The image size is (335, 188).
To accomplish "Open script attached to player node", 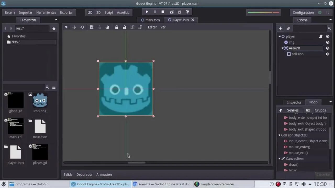I will point(321,37).
